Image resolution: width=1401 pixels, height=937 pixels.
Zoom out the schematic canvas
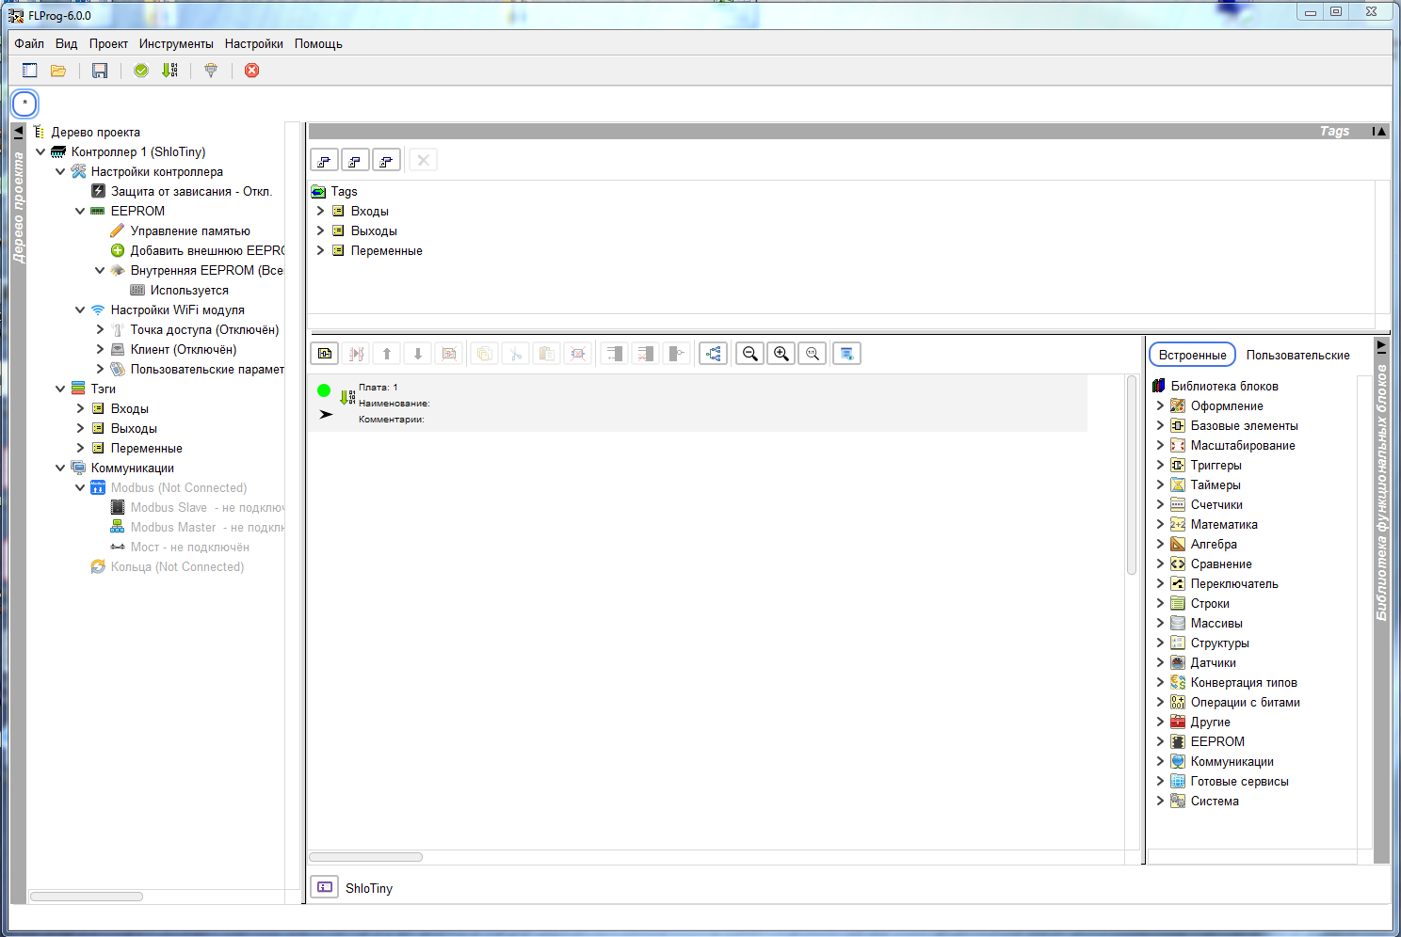coord(750,354)
